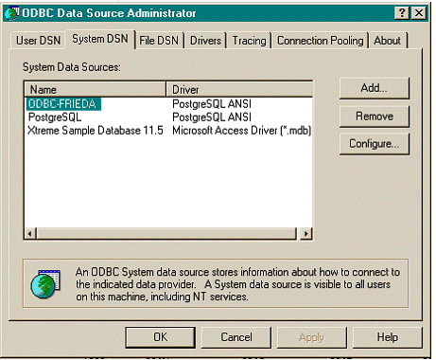Click the Driver column header

(239, 89)
